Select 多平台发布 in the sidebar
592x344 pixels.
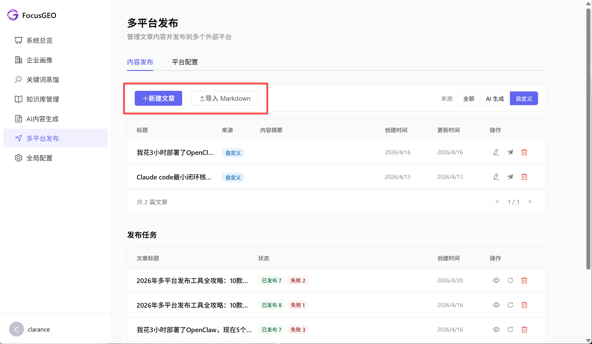(x=56, y=138)
